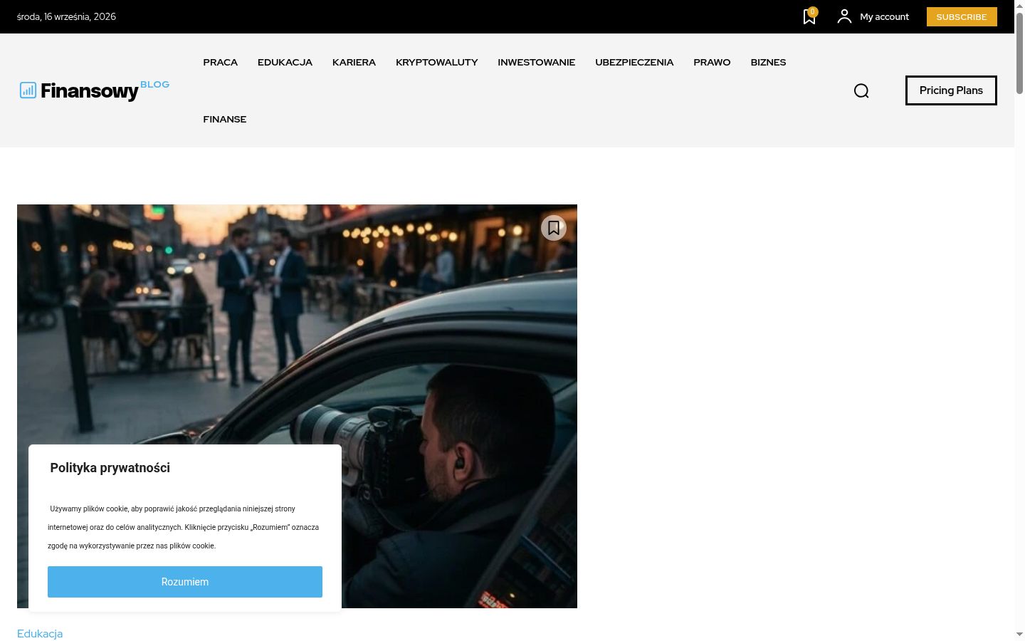Accept cookies with Rozumiem button
Screen dimensions: 1025x641
[x=185, y=582]
